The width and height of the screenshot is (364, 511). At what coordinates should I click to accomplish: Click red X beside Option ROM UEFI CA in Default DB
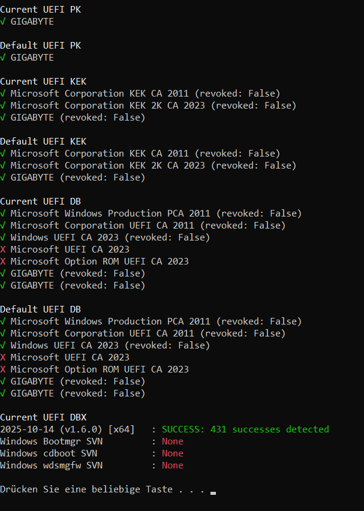click(3, 369)
